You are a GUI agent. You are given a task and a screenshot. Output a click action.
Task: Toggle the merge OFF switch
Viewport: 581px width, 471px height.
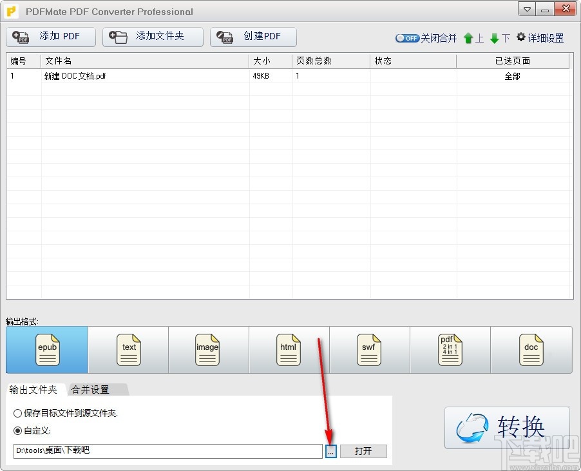point(407,38)
